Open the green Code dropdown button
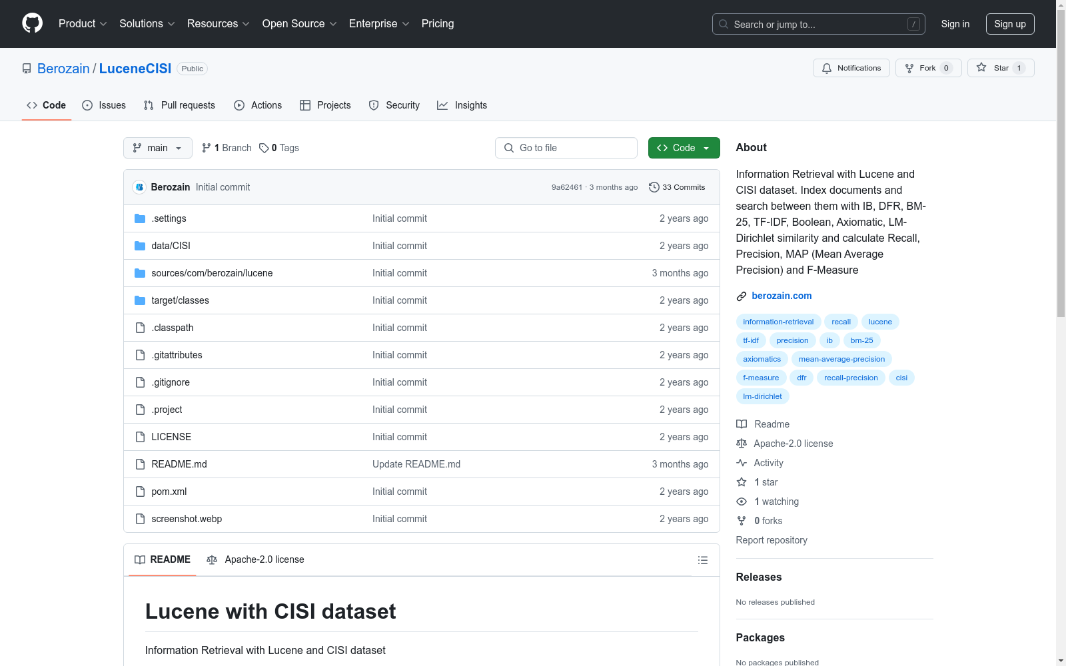1066x666 pixels. [x=684, y=148]
